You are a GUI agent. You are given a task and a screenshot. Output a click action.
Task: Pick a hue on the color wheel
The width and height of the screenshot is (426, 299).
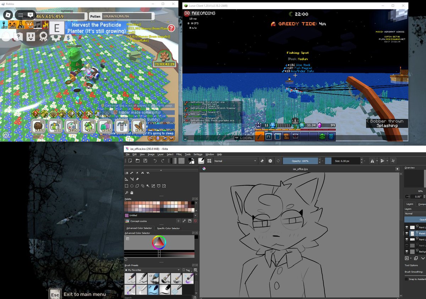point(159,242)
